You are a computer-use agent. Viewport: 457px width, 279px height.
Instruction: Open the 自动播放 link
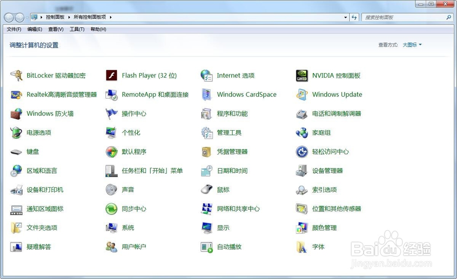tap(229, 247)
